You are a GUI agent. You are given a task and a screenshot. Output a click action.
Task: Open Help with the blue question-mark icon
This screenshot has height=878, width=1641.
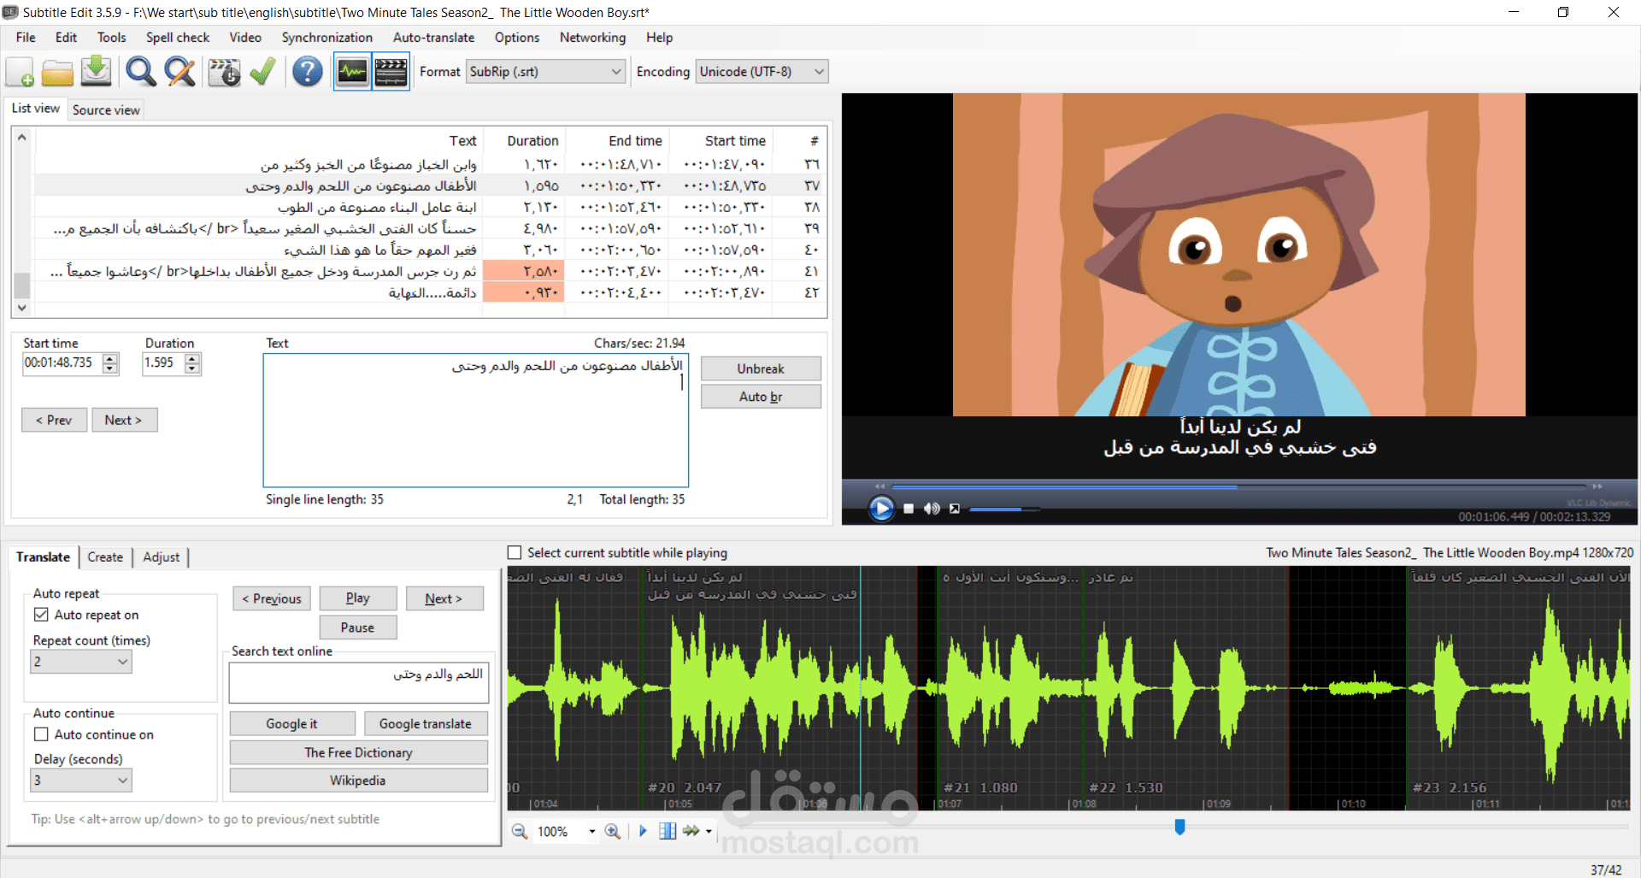(308, 72)
